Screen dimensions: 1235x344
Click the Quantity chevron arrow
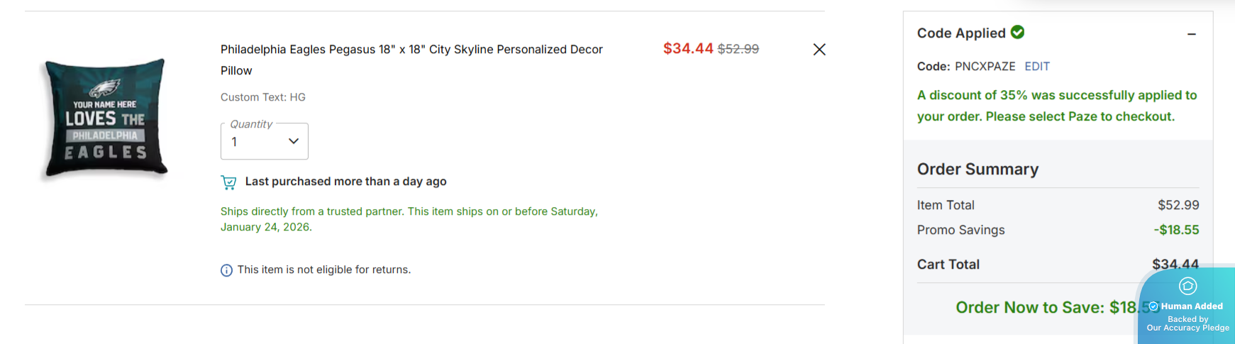click(x=294, y=141)
